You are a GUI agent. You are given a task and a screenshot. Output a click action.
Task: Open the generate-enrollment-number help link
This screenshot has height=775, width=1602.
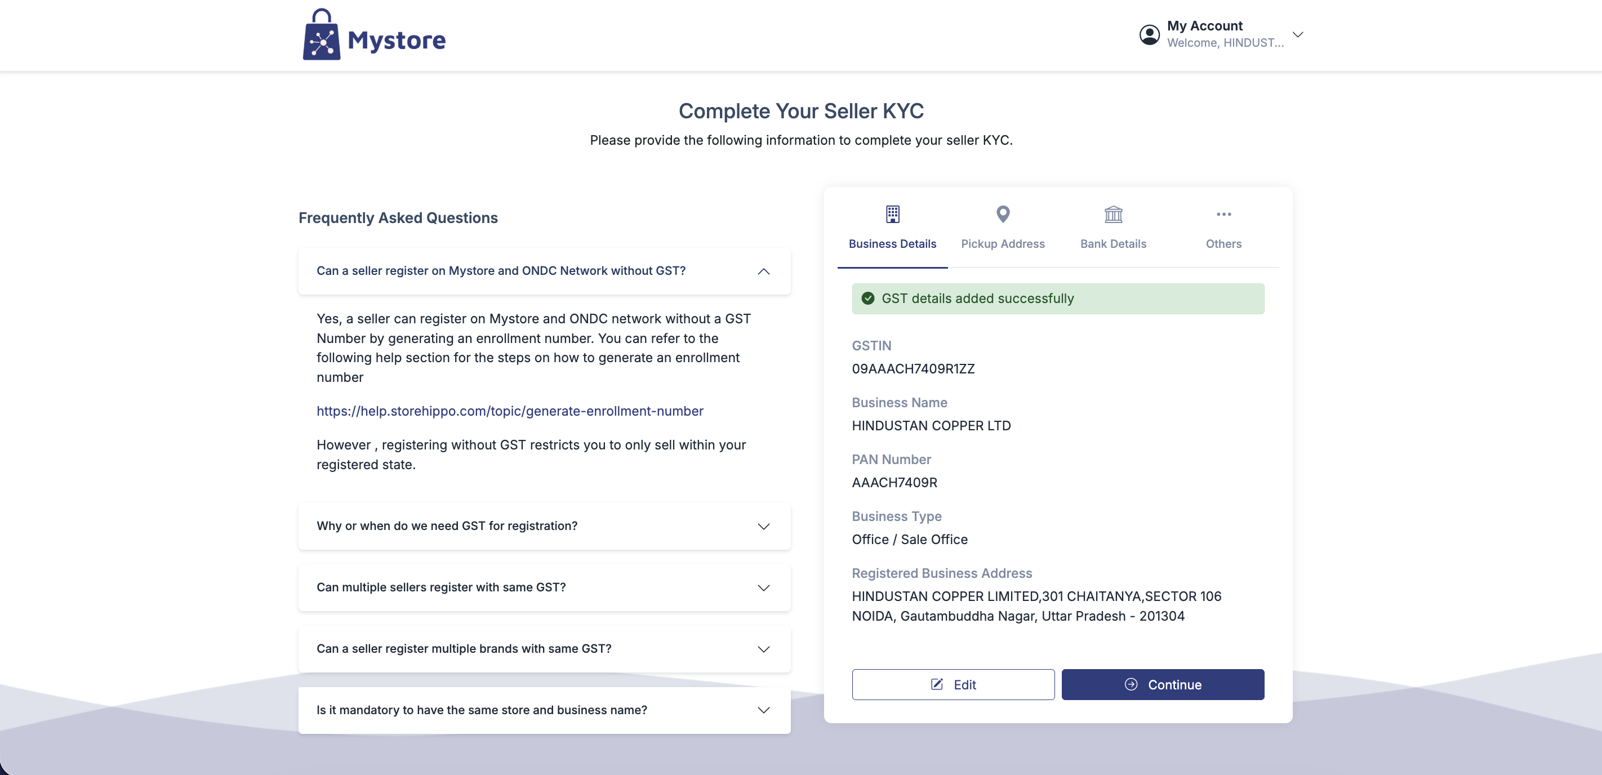[509, 411]
